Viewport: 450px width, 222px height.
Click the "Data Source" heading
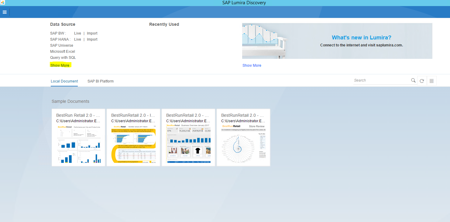(x=63, y=24)
